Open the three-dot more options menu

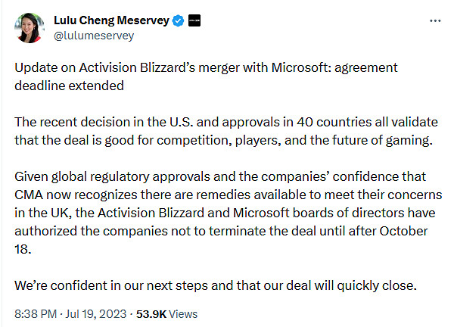(433, 21)
